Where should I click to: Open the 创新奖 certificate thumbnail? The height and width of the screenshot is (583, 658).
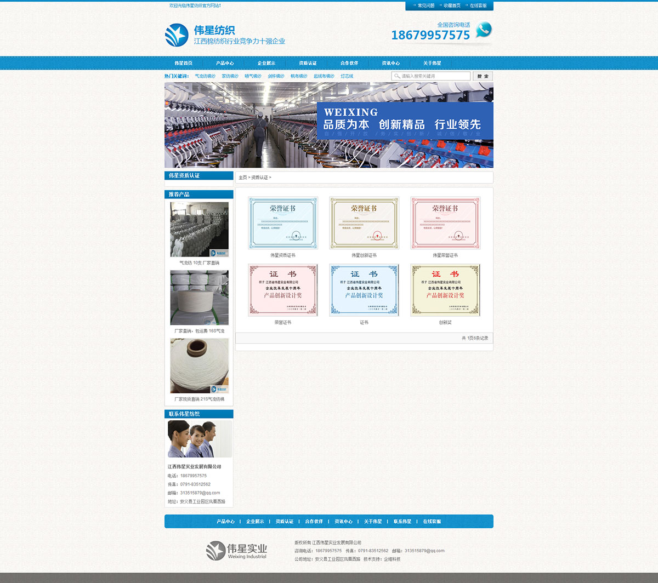[445, 290]
